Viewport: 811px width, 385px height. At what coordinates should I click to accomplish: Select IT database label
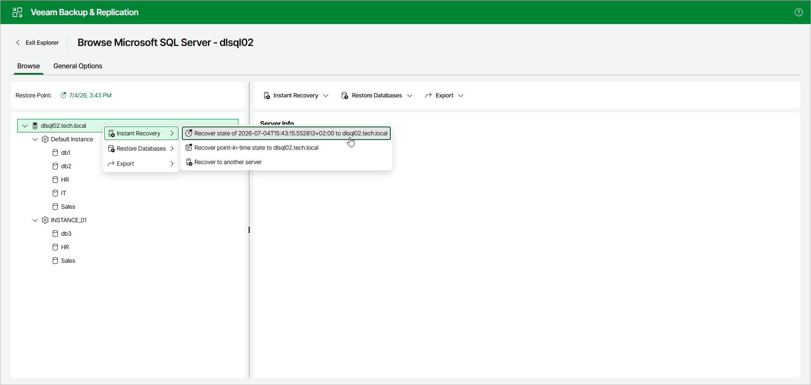[x=63, y=193]
